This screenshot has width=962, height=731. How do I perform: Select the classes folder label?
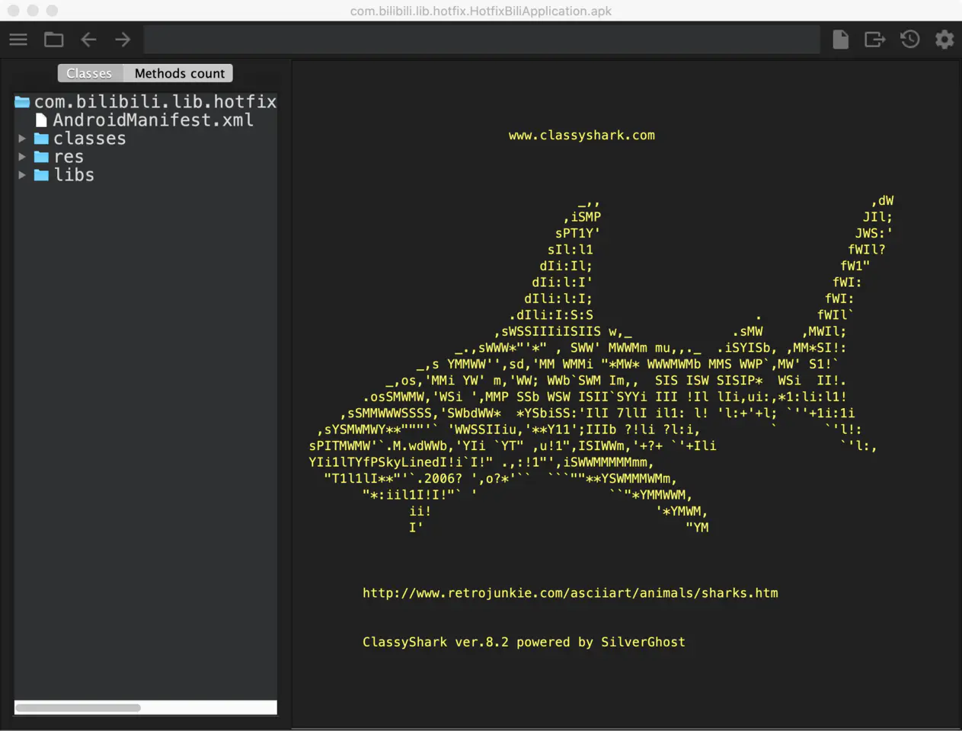coord(89,139)
